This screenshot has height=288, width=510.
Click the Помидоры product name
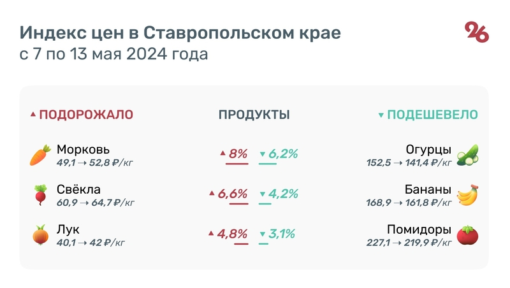(x=419, y=229)
